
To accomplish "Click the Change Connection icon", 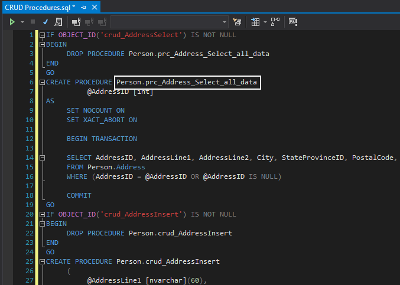I will point(102,22).
